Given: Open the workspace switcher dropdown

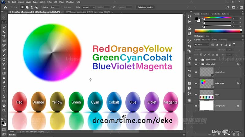Looking at the screenshot, I should (x=234, y=7).
